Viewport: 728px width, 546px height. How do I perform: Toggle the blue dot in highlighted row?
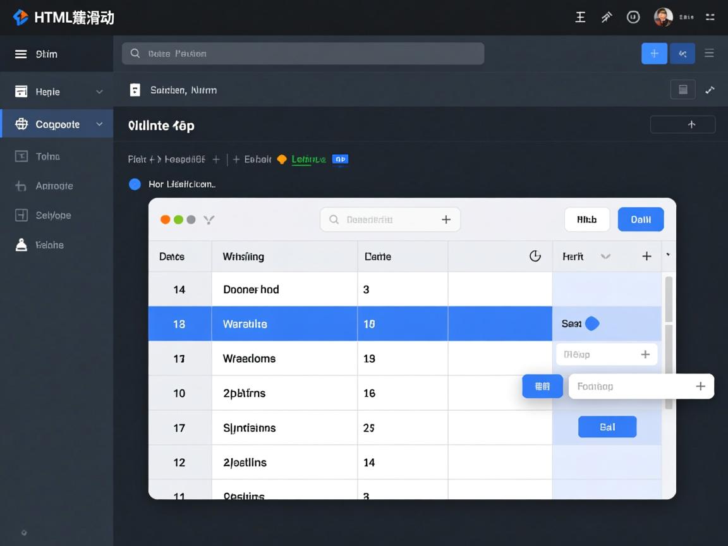click(x=592, y=324)
